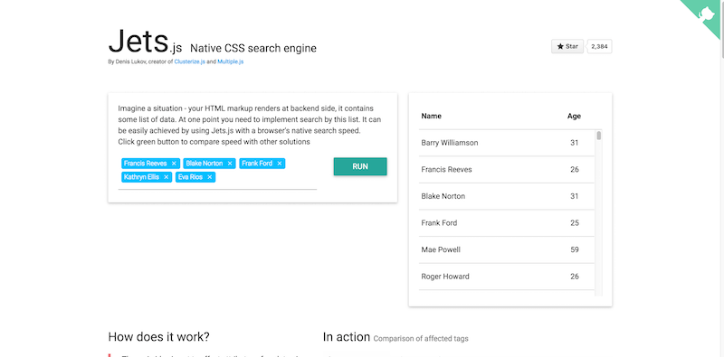
Task: Open the 2,384 stargazers count
Action: point(599,47)
